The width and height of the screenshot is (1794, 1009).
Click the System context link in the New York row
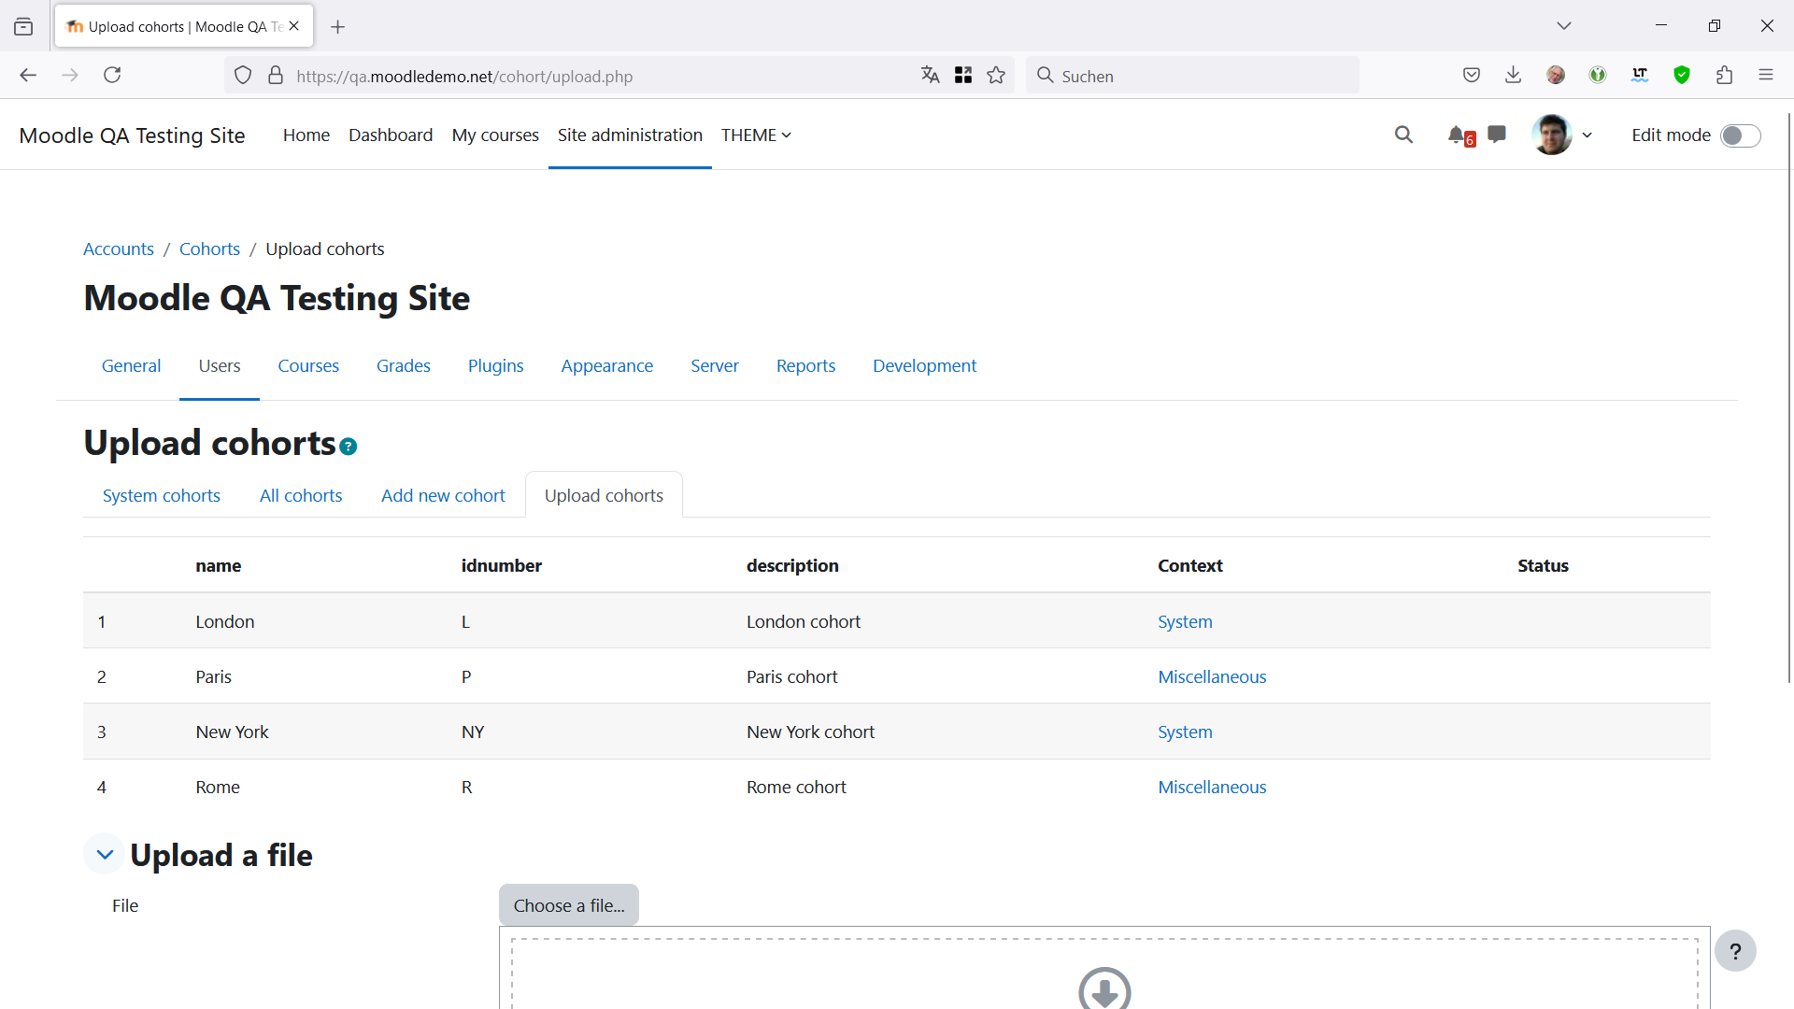tap(1185, 732)
